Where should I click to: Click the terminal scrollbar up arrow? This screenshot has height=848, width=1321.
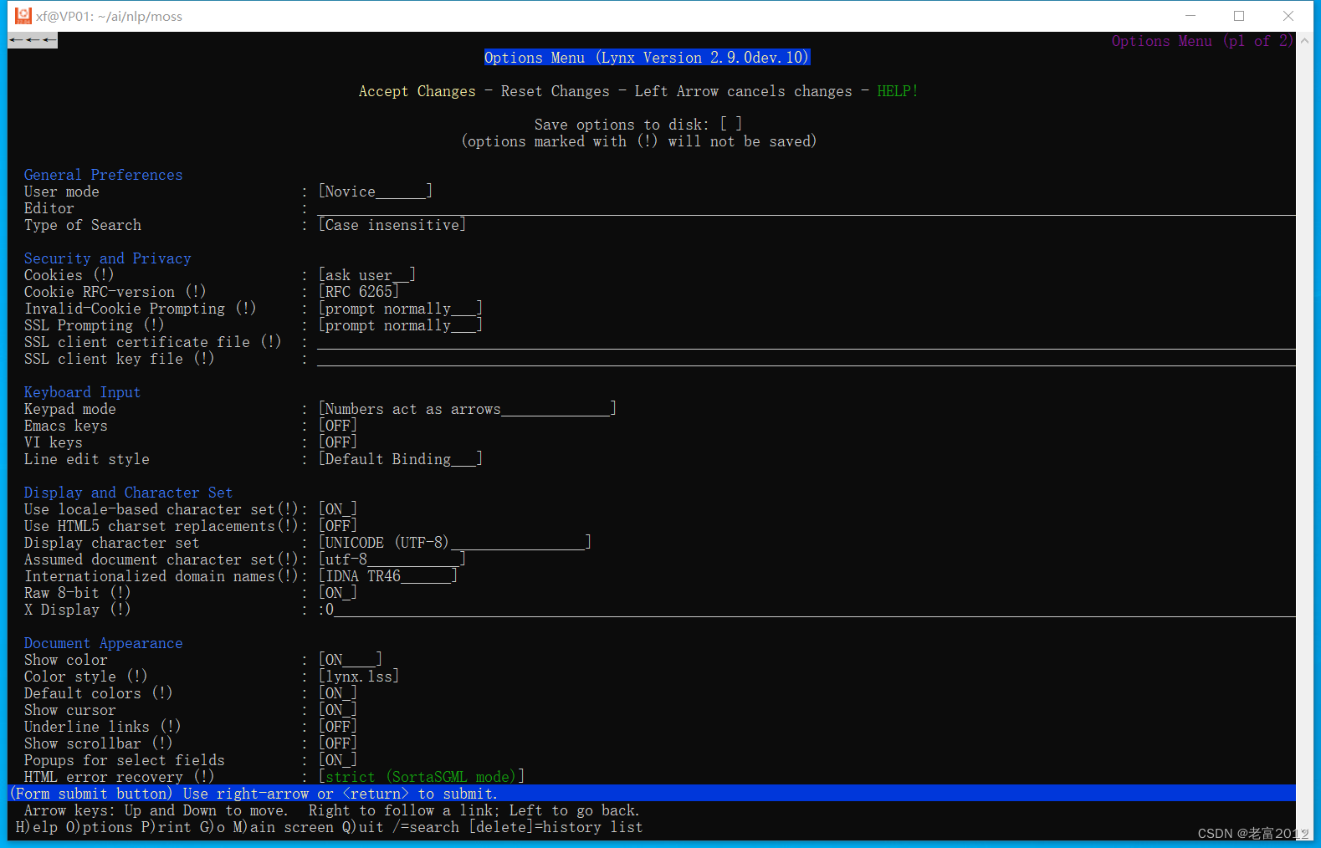pos(1304,40)
